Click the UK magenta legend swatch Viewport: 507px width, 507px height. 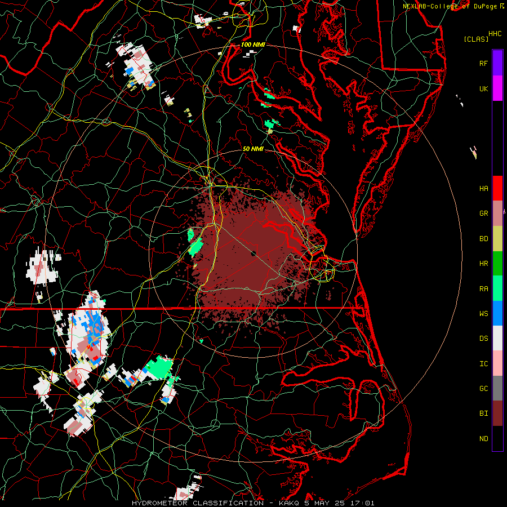(x=497, y=88)
